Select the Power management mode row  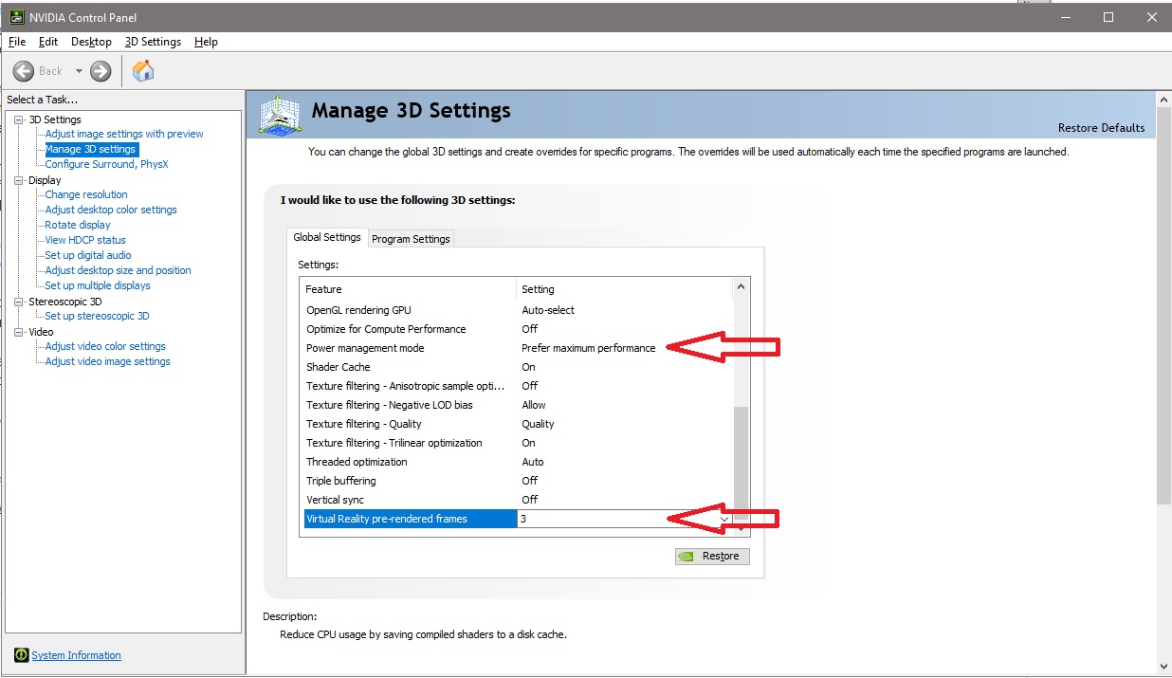tap(518, 348)
